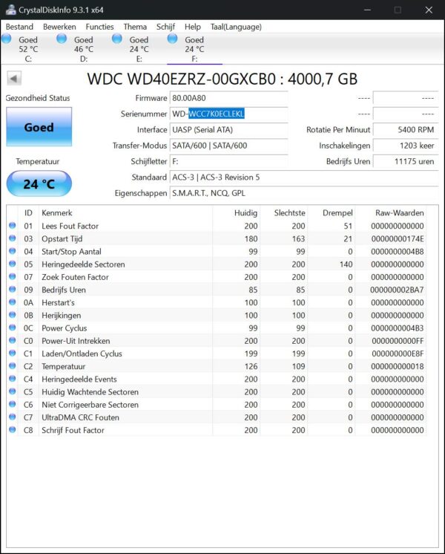Open the Schijf menu
This screenshot has height=554, width=445.
coord(165,27)
